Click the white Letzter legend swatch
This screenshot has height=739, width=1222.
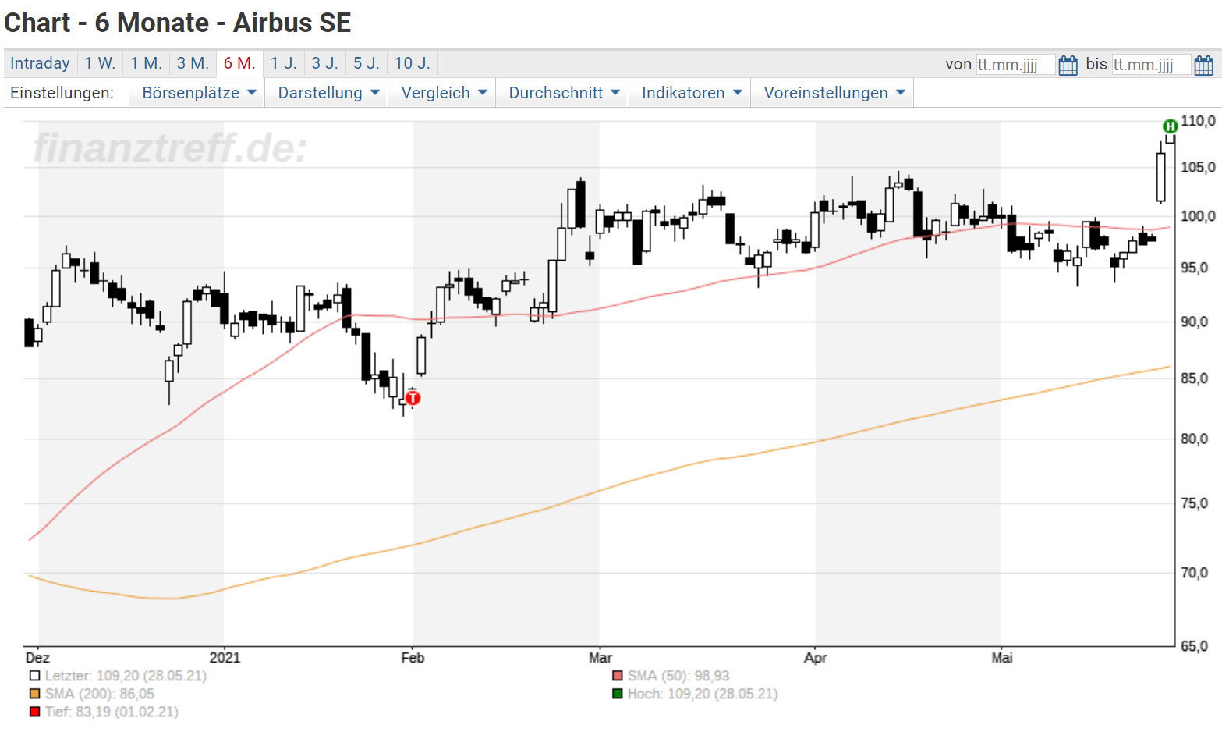click(34, 676)
